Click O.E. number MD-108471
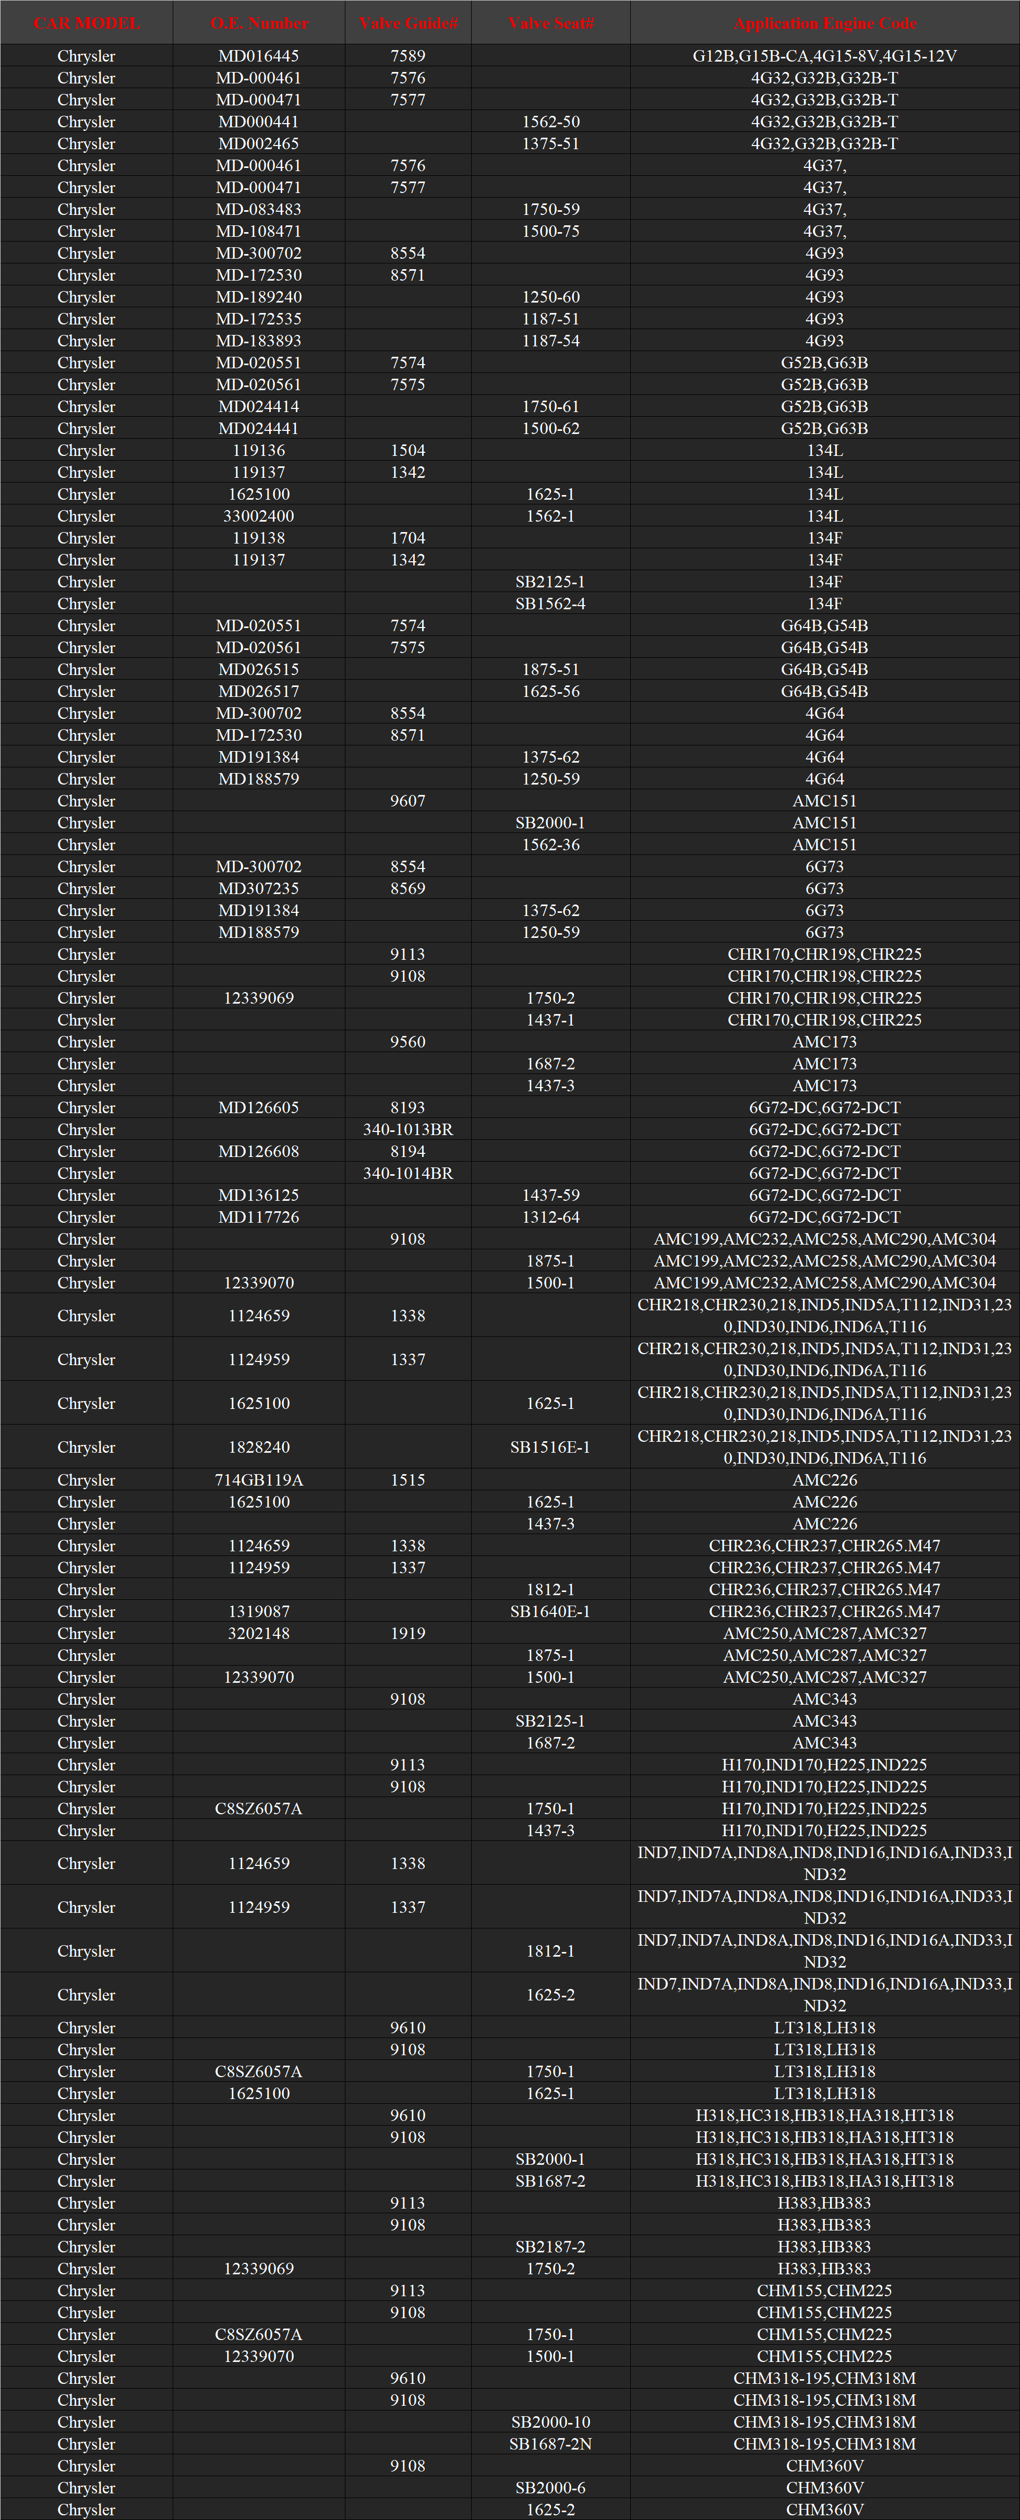This screenshot has width=1020, height=2520. [x=259, y=231]
